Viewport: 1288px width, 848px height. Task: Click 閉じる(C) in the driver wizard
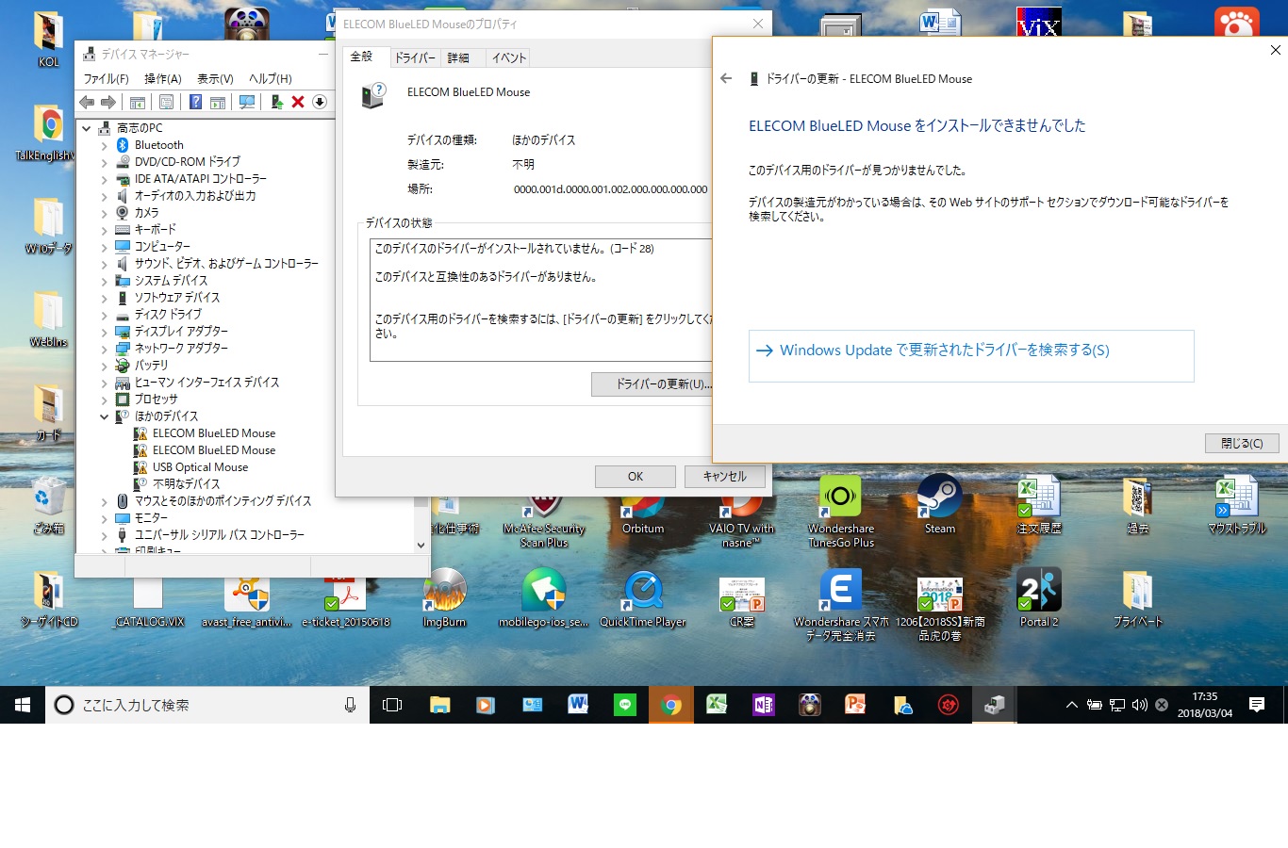1242,443
